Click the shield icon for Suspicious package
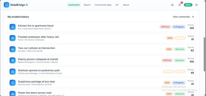Viewport: 206px width, 96px height. (13, 83)
